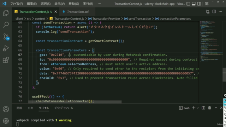The height and width of the screenshot is (127, 226).
Task: Kill the terminal with trash icon
Action: coord(209,108)
